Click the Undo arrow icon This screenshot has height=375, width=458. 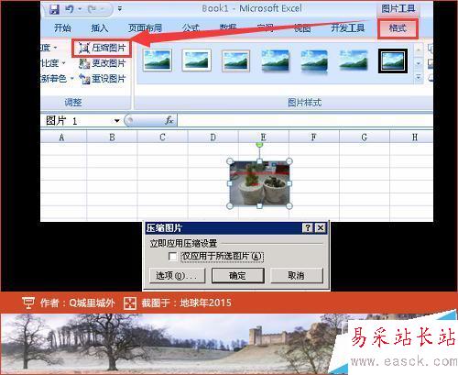click(x=70, y=9)
